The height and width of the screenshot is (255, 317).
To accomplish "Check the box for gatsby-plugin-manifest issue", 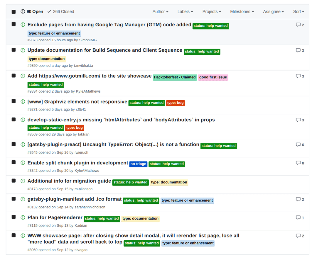I will [x=14, y=199].
